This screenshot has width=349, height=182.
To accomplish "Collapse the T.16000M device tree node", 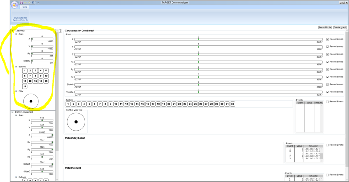I will 13,31.
